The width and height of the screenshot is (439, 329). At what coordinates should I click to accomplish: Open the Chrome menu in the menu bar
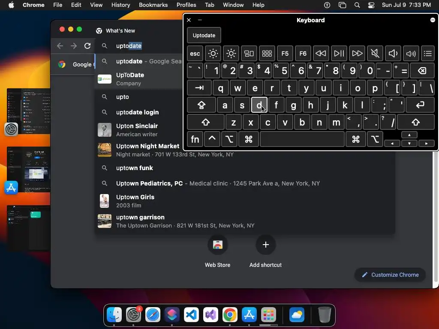pyautogui.click(x=33, y=5)
